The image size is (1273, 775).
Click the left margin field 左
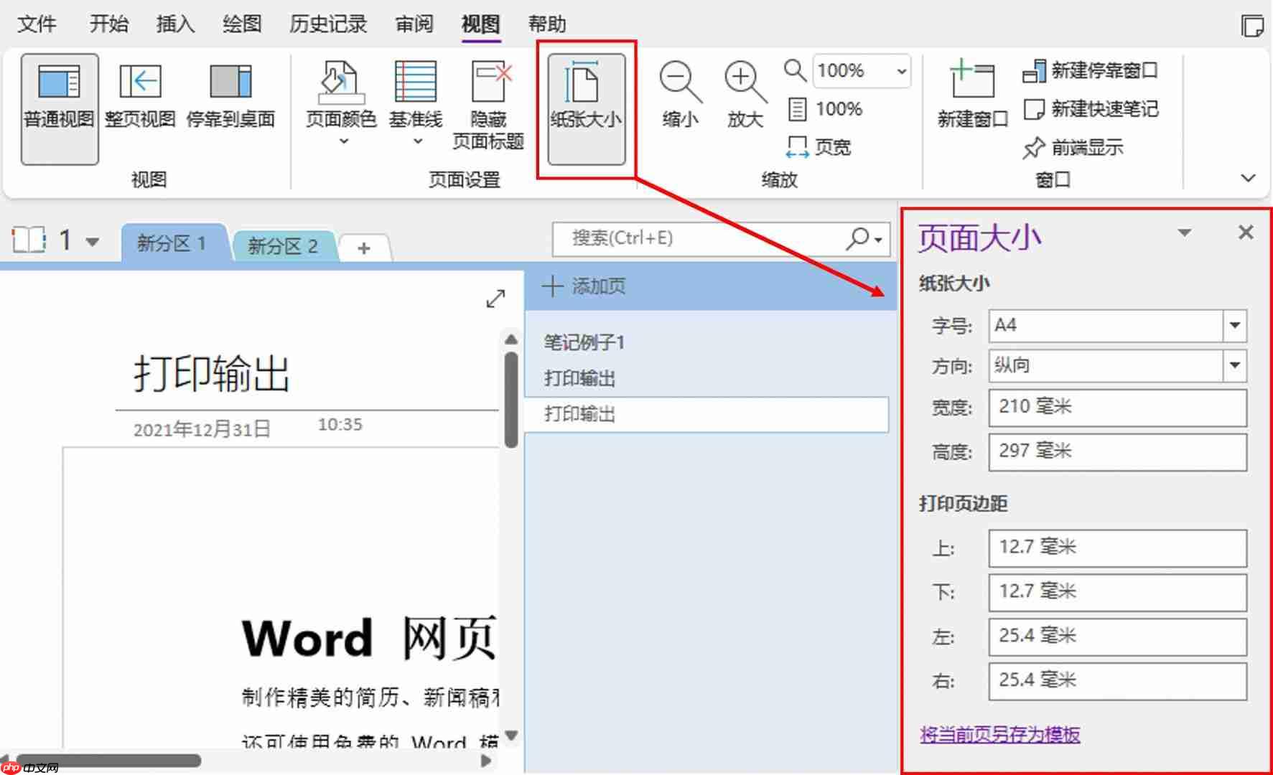[1117, 637]
